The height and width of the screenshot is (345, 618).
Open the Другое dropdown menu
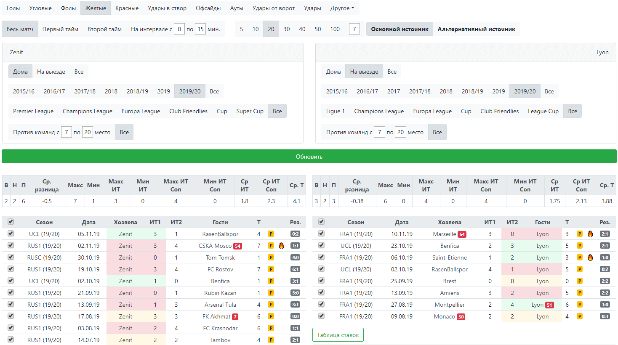[x=342, y=8]
